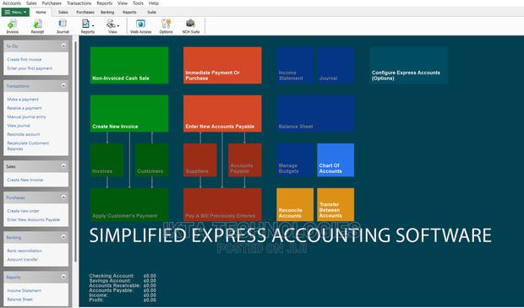Image resolution: width=524 pixels, height=308 pixels.
Task: Click the Apply Customer's Payment tile
Action: click(x=129, y=204)
